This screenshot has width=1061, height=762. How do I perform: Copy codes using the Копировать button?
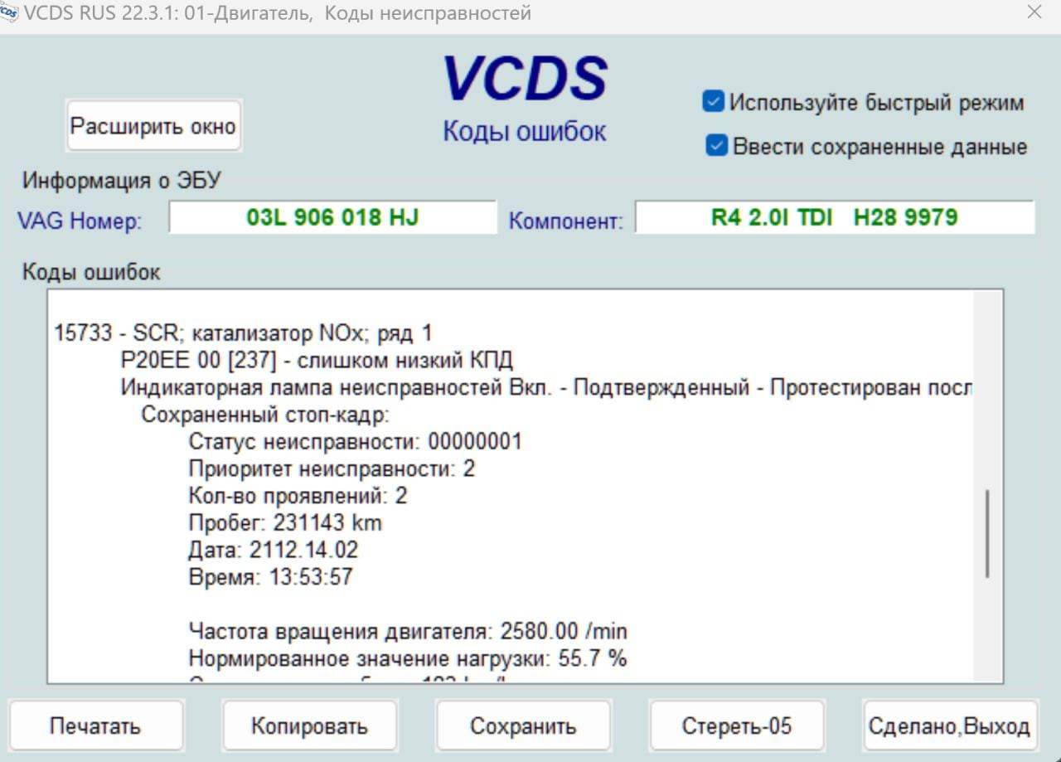pyautogui.click(x=309, y=726)
